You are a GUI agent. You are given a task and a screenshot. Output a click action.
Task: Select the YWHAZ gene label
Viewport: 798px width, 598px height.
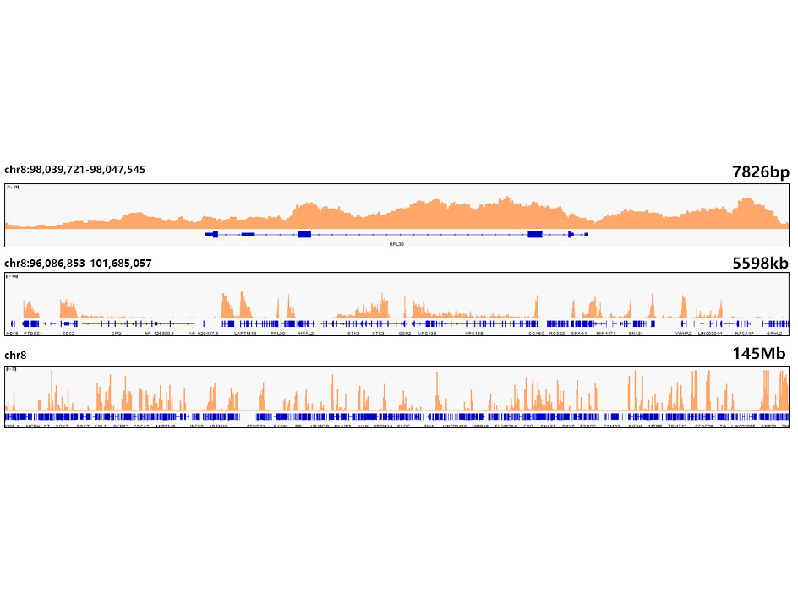pos(683,334)
